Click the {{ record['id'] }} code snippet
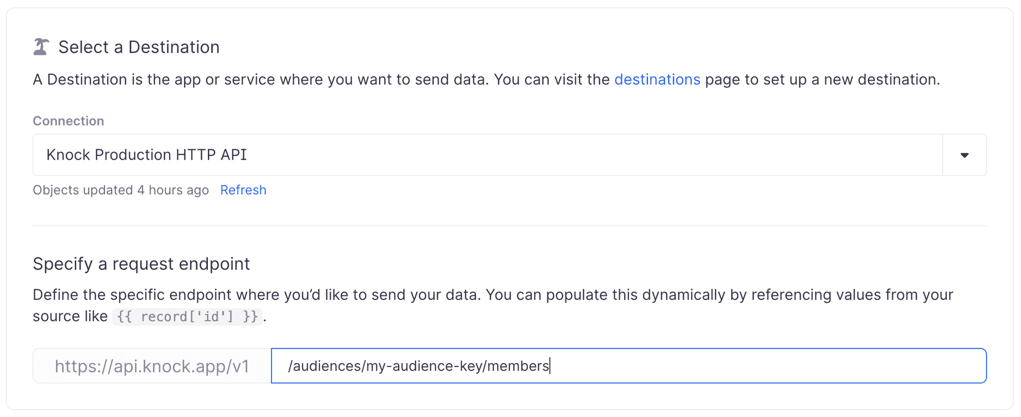1021x417 pixels. [187, 317]
